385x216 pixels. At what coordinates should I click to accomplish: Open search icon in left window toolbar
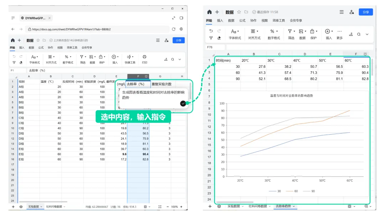pos(173,59)
